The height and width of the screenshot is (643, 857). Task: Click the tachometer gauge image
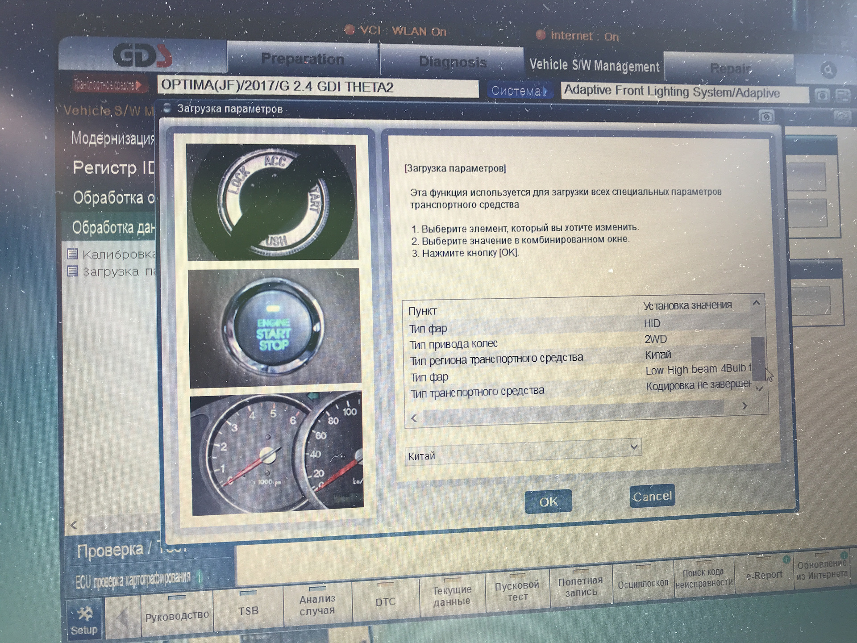click(x=277, y=453)
